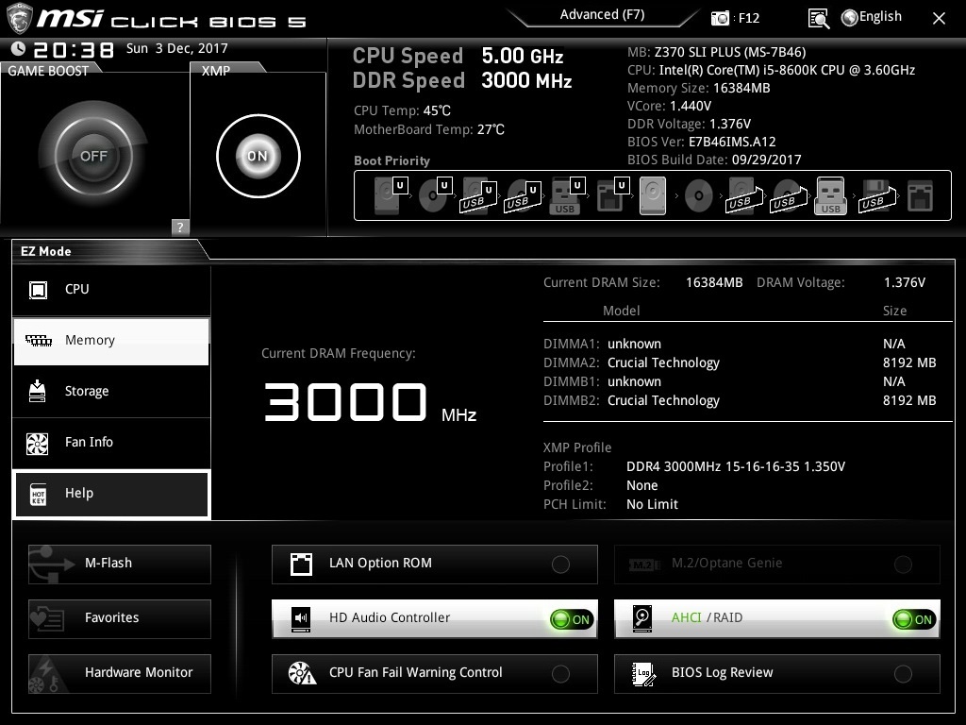Image resolution: width=966 pixels, height=725 pixels.
Task: Click the 20:38 system time
Action: (x=74, y=49)
